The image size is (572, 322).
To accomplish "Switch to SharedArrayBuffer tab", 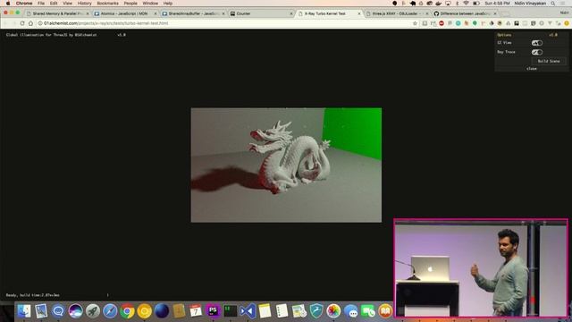I will (x=193, y=13).
